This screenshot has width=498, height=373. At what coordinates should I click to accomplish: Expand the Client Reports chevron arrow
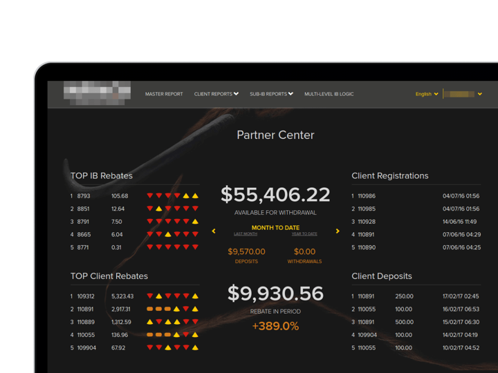[236, 94]
